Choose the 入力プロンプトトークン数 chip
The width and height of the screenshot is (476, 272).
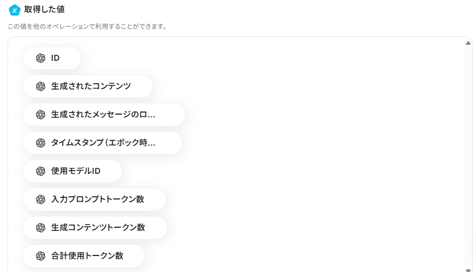click(95, 199)
